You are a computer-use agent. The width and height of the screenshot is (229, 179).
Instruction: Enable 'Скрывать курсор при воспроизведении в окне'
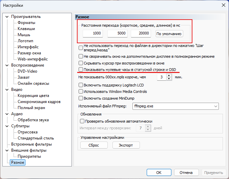81,63
